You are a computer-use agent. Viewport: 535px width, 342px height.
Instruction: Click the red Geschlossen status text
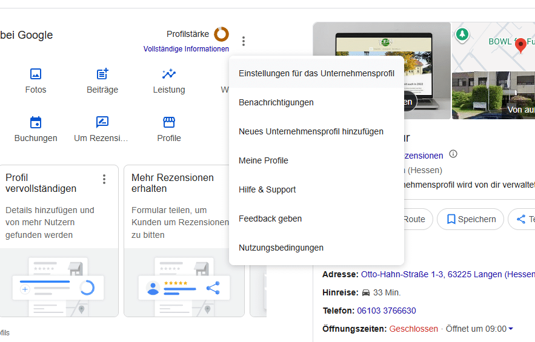(414, 329)
